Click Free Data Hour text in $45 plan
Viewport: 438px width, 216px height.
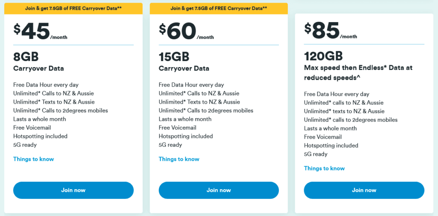46,85
